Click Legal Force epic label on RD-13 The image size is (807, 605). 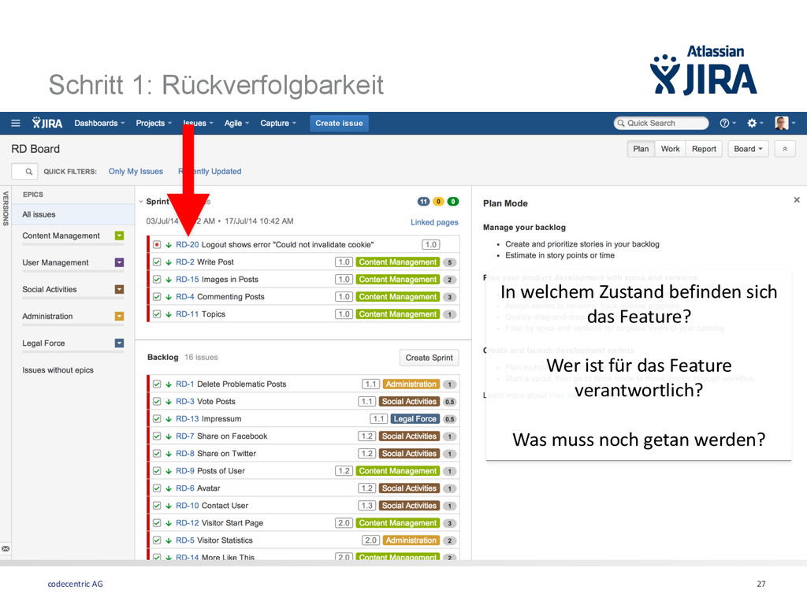415,419
